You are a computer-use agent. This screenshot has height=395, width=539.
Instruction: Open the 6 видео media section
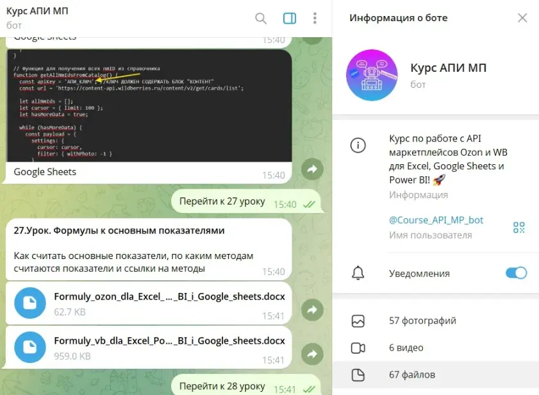[x=436, y=348]
